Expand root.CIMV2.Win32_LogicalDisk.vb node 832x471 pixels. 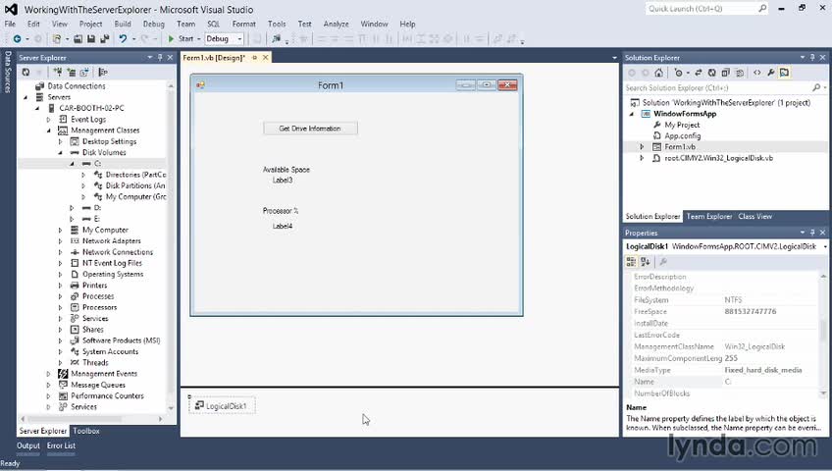point(642,158)
